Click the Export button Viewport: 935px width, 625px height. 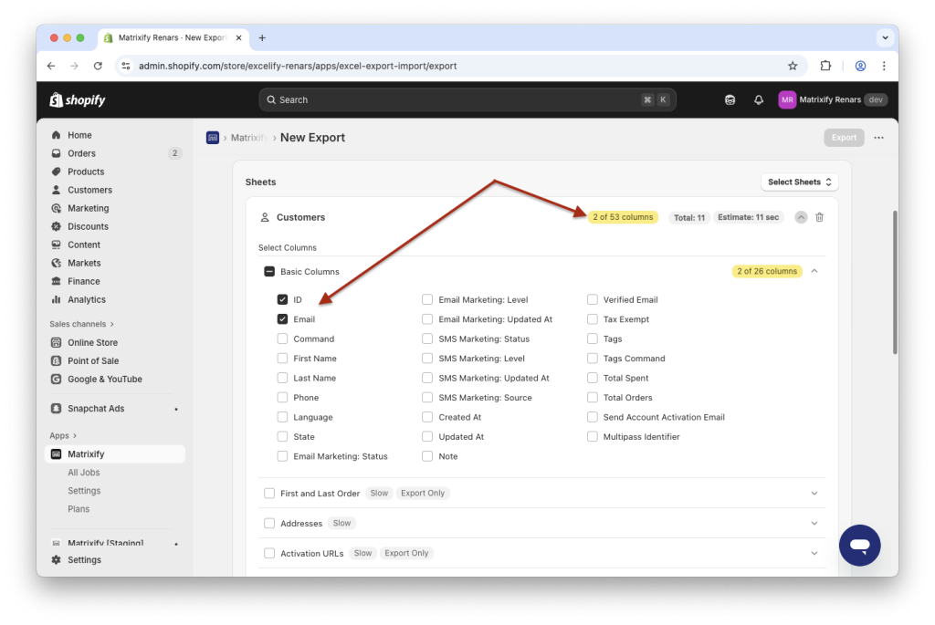point(844,137)
